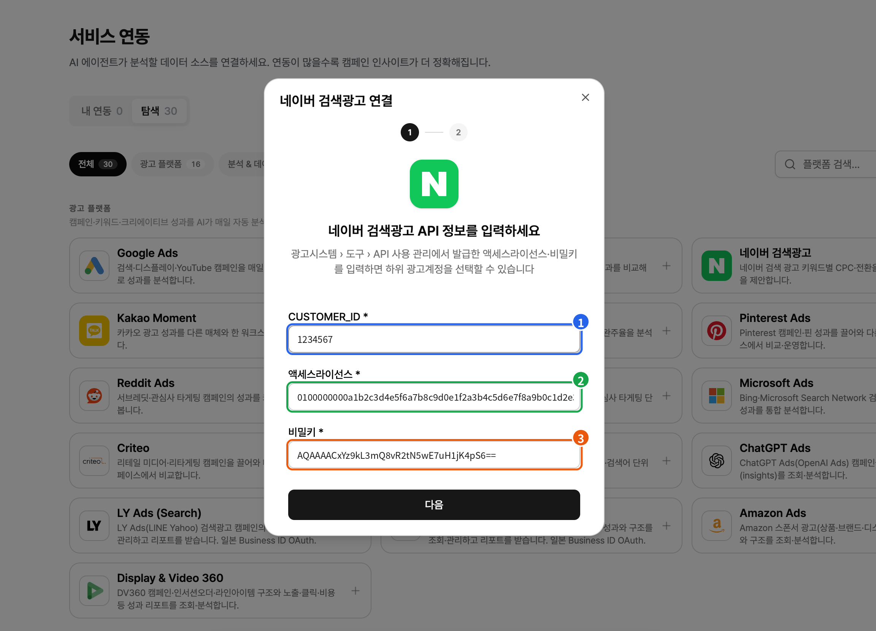Open the Kakao Moment card title
The height and width of the screenshot is (631, 876).
tap(156, 318)
